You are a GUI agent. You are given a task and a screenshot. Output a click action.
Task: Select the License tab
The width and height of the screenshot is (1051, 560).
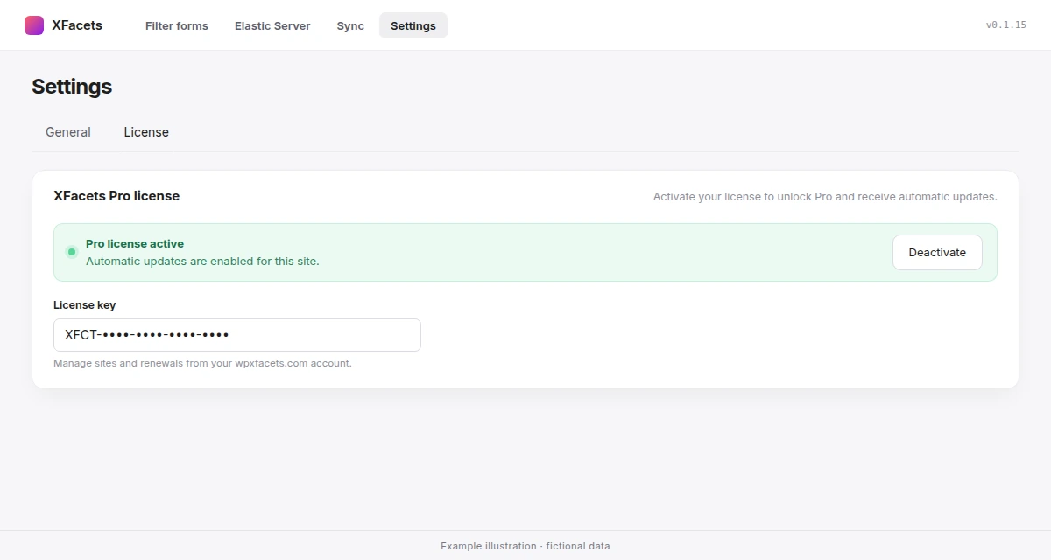(x=146, y=132)
